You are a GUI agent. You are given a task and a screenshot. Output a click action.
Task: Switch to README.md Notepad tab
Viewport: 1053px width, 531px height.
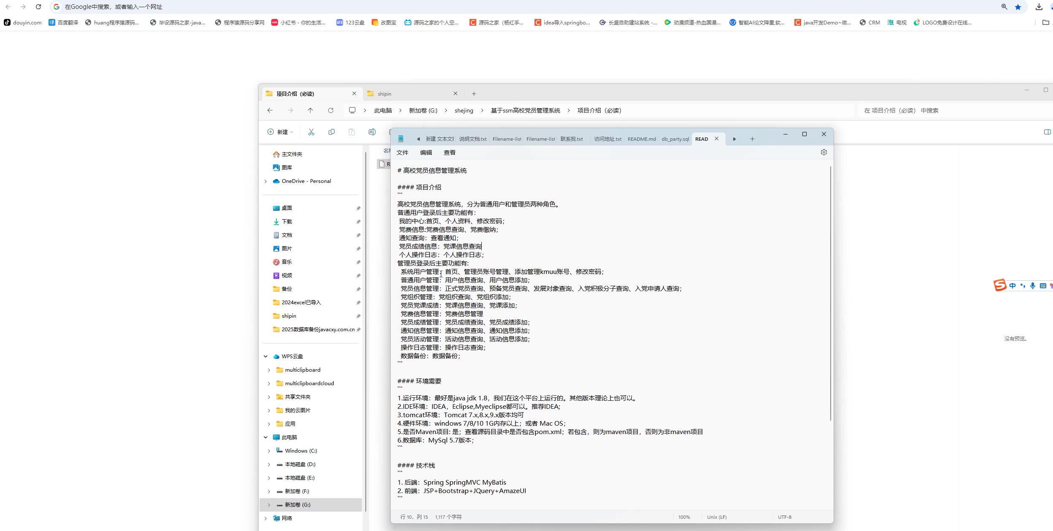point(642,139)
